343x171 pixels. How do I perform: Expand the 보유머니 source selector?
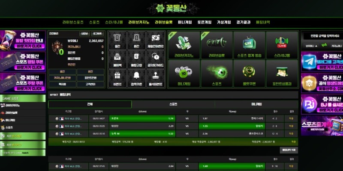click(x=311, y=46)
